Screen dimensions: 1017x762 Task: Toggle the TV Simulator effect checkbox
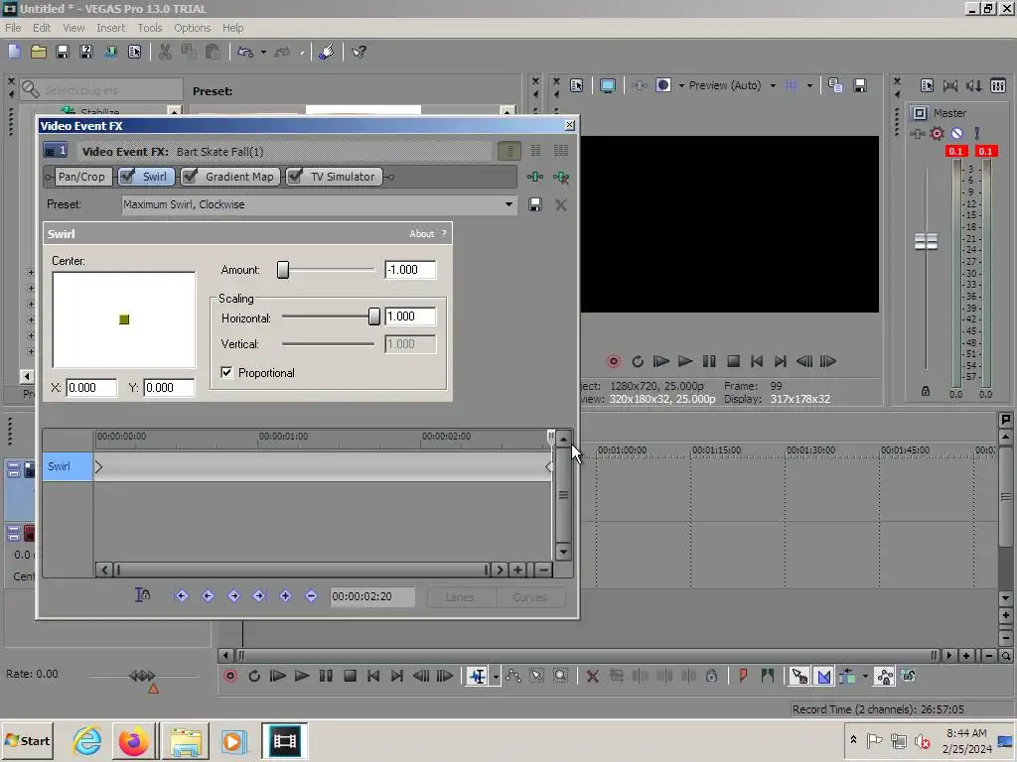point(295,177)
